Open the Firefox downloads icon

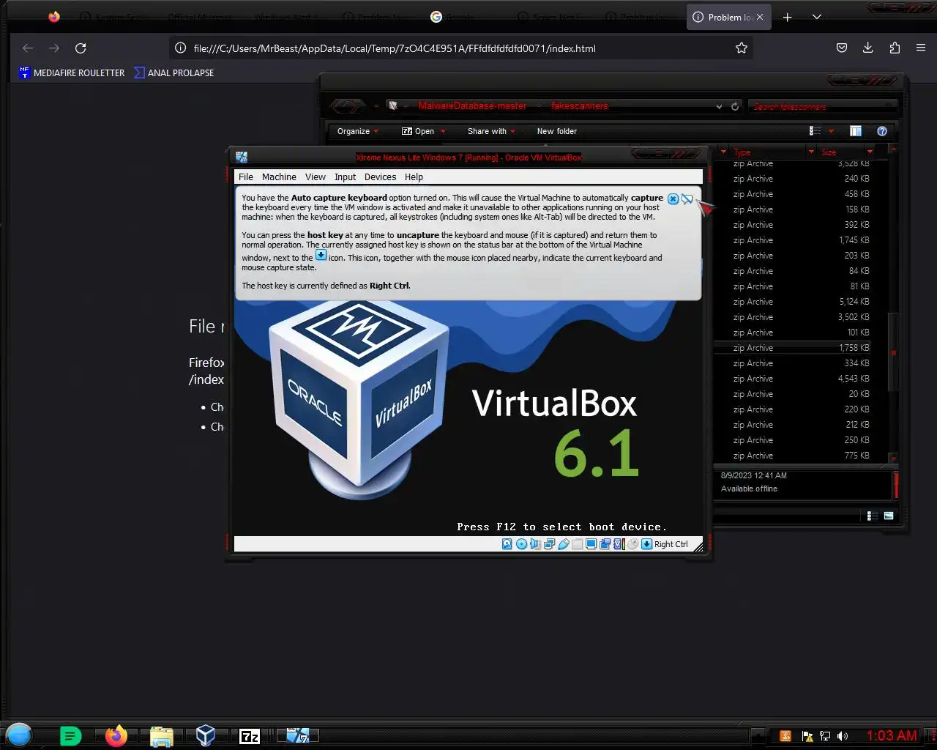point(868,48)
